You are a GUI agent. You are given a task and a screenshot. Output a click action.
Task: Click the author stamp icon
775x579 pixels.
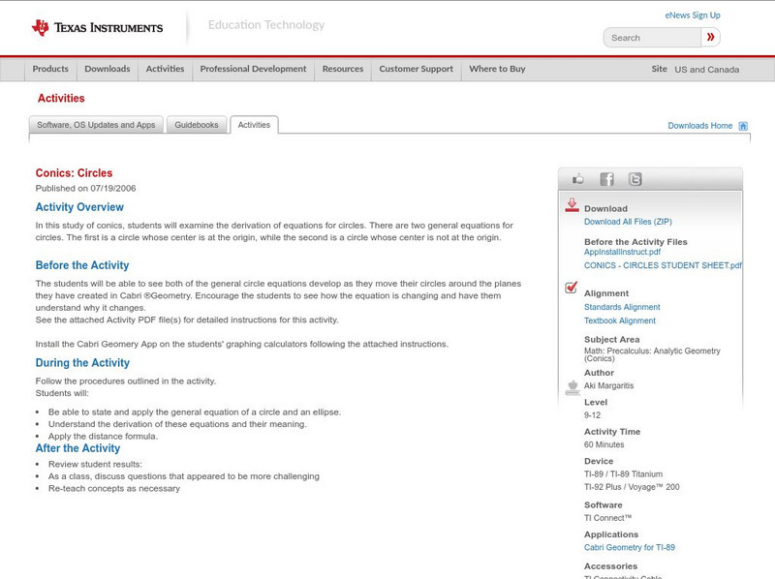573,388
